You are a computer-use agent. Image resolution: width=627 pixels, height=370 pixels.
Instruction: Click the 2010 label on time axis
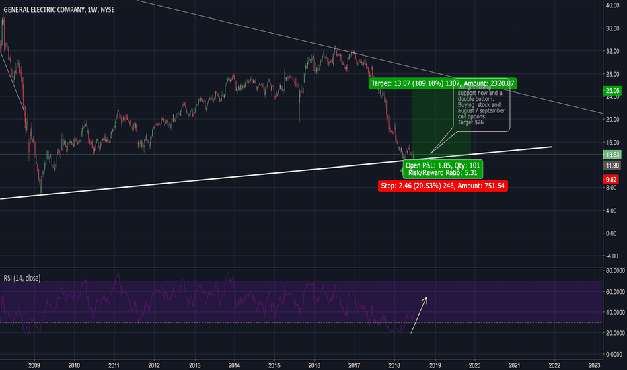(x=74, y=365)
